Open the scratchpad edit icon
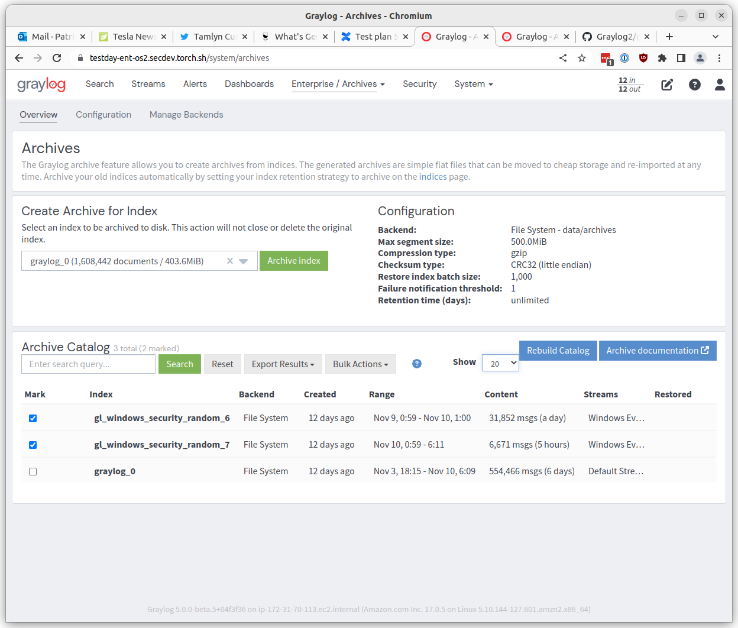 pos(667,85)
